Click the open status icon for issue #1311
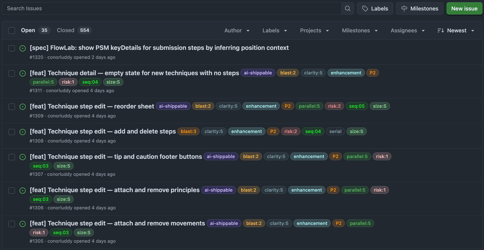484x250 pixels. (23, 73)
